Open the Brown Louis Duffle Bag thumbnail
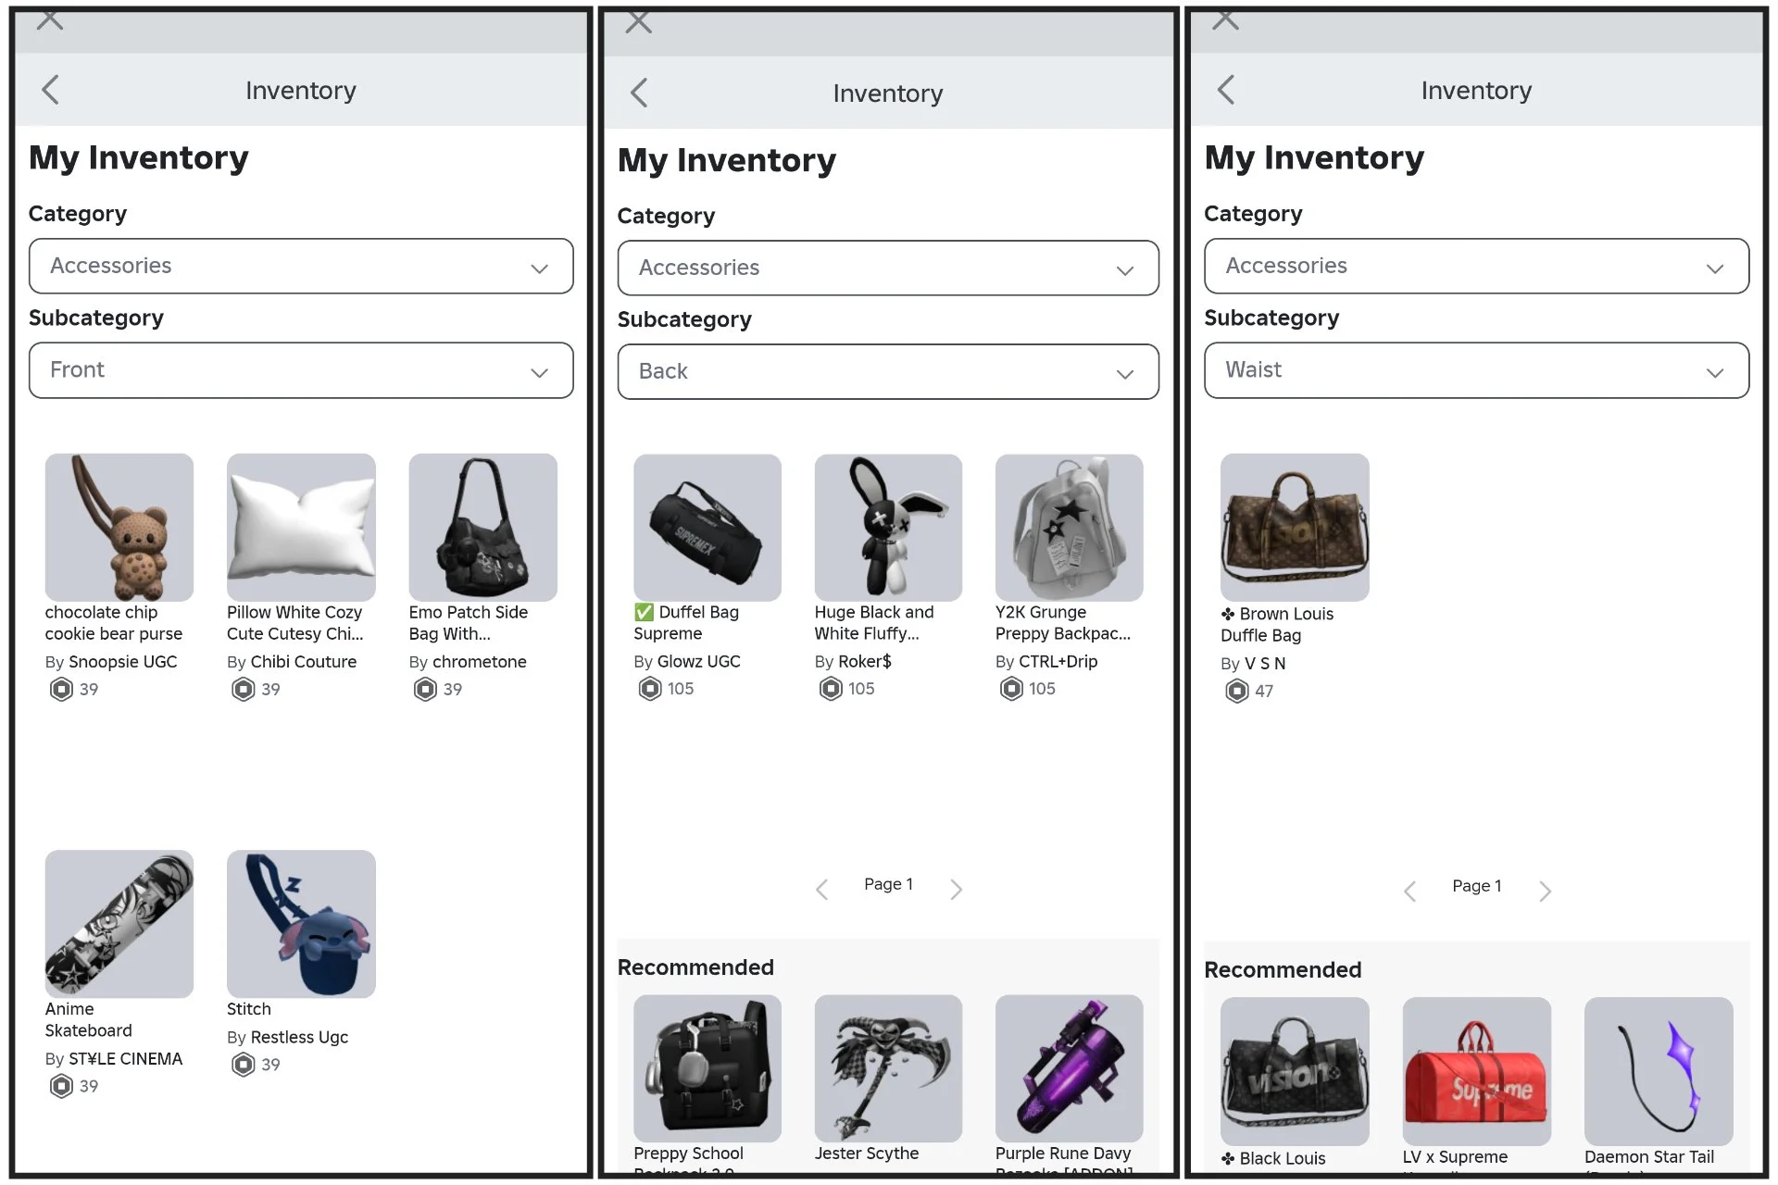Viewport: 1778px width, 1185px height. (x=1294, y=527)
